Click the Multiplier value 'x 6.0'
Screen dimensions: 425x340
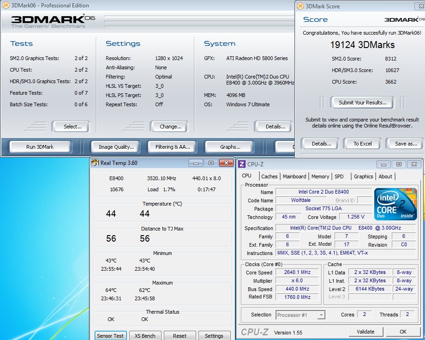coord(297,280)
